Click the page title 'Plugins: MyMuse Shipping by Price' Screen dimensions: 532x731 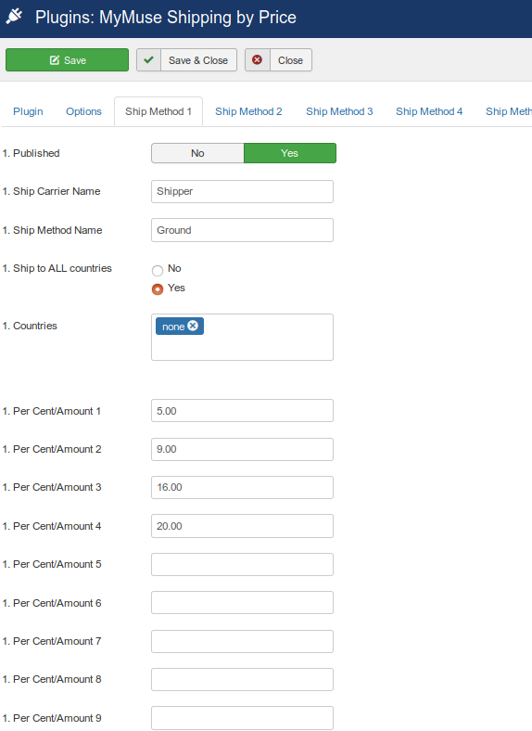coord(166,18)
